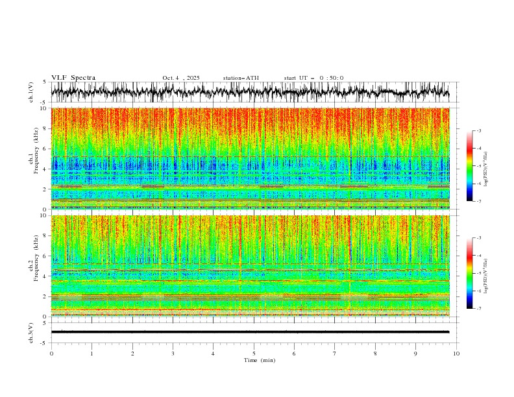The image size is (514, 397).
Task: Click the ch.3 flat waveform trace
Action: click(x=250, y=332)
